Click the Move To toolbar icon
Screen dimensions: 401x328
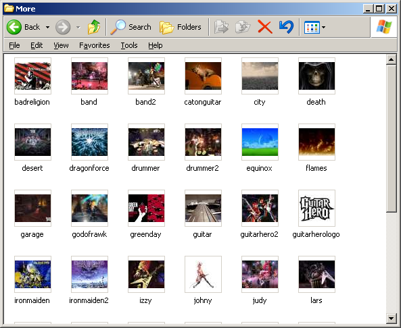221,27
